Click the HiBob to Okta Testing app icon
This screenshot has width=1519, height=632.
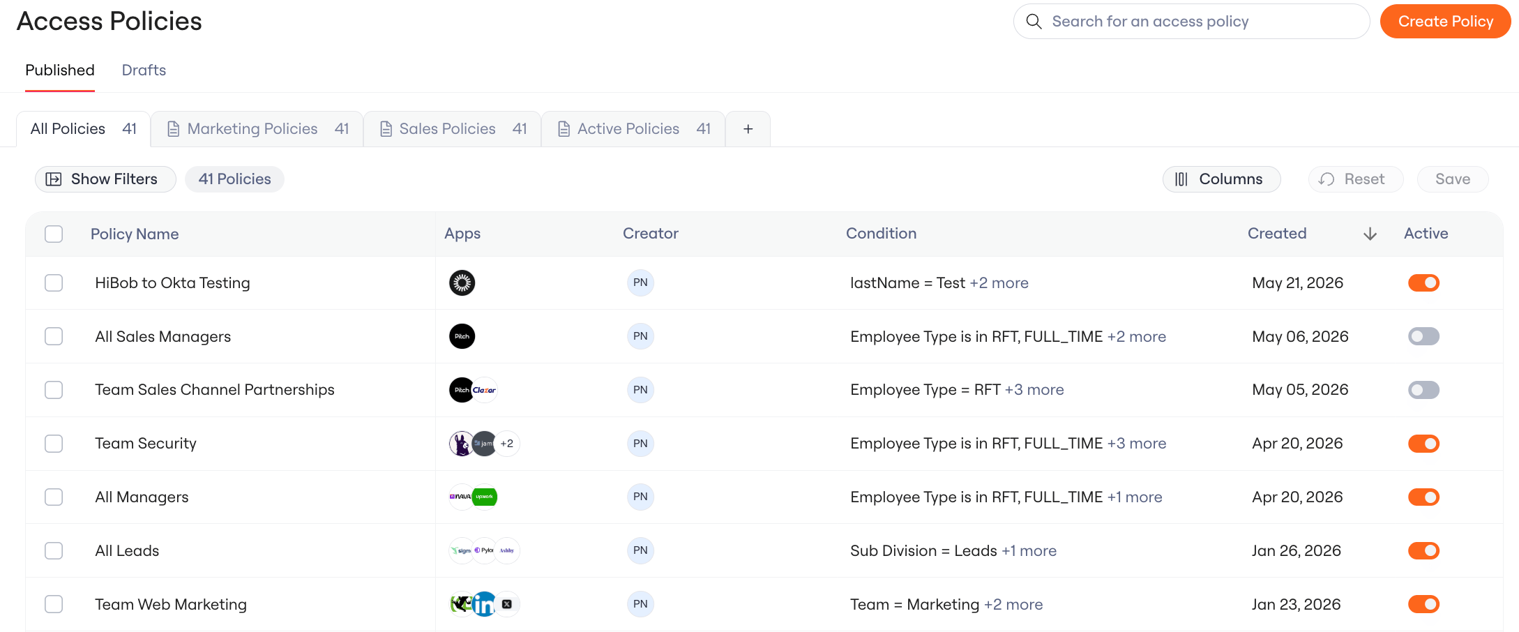(462, 283)
